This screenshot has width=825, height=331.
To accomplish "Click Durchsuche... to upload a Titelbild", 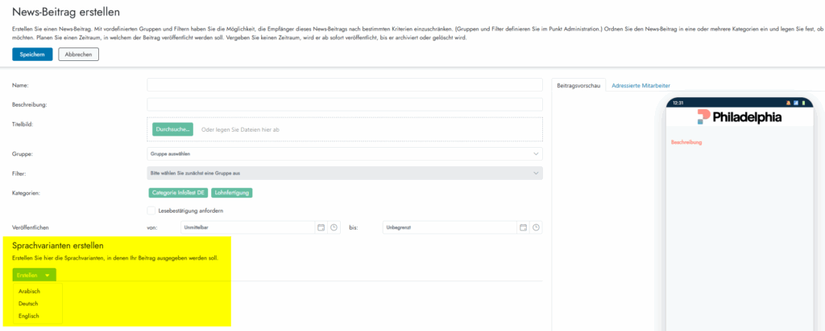I will pos(172,129).
